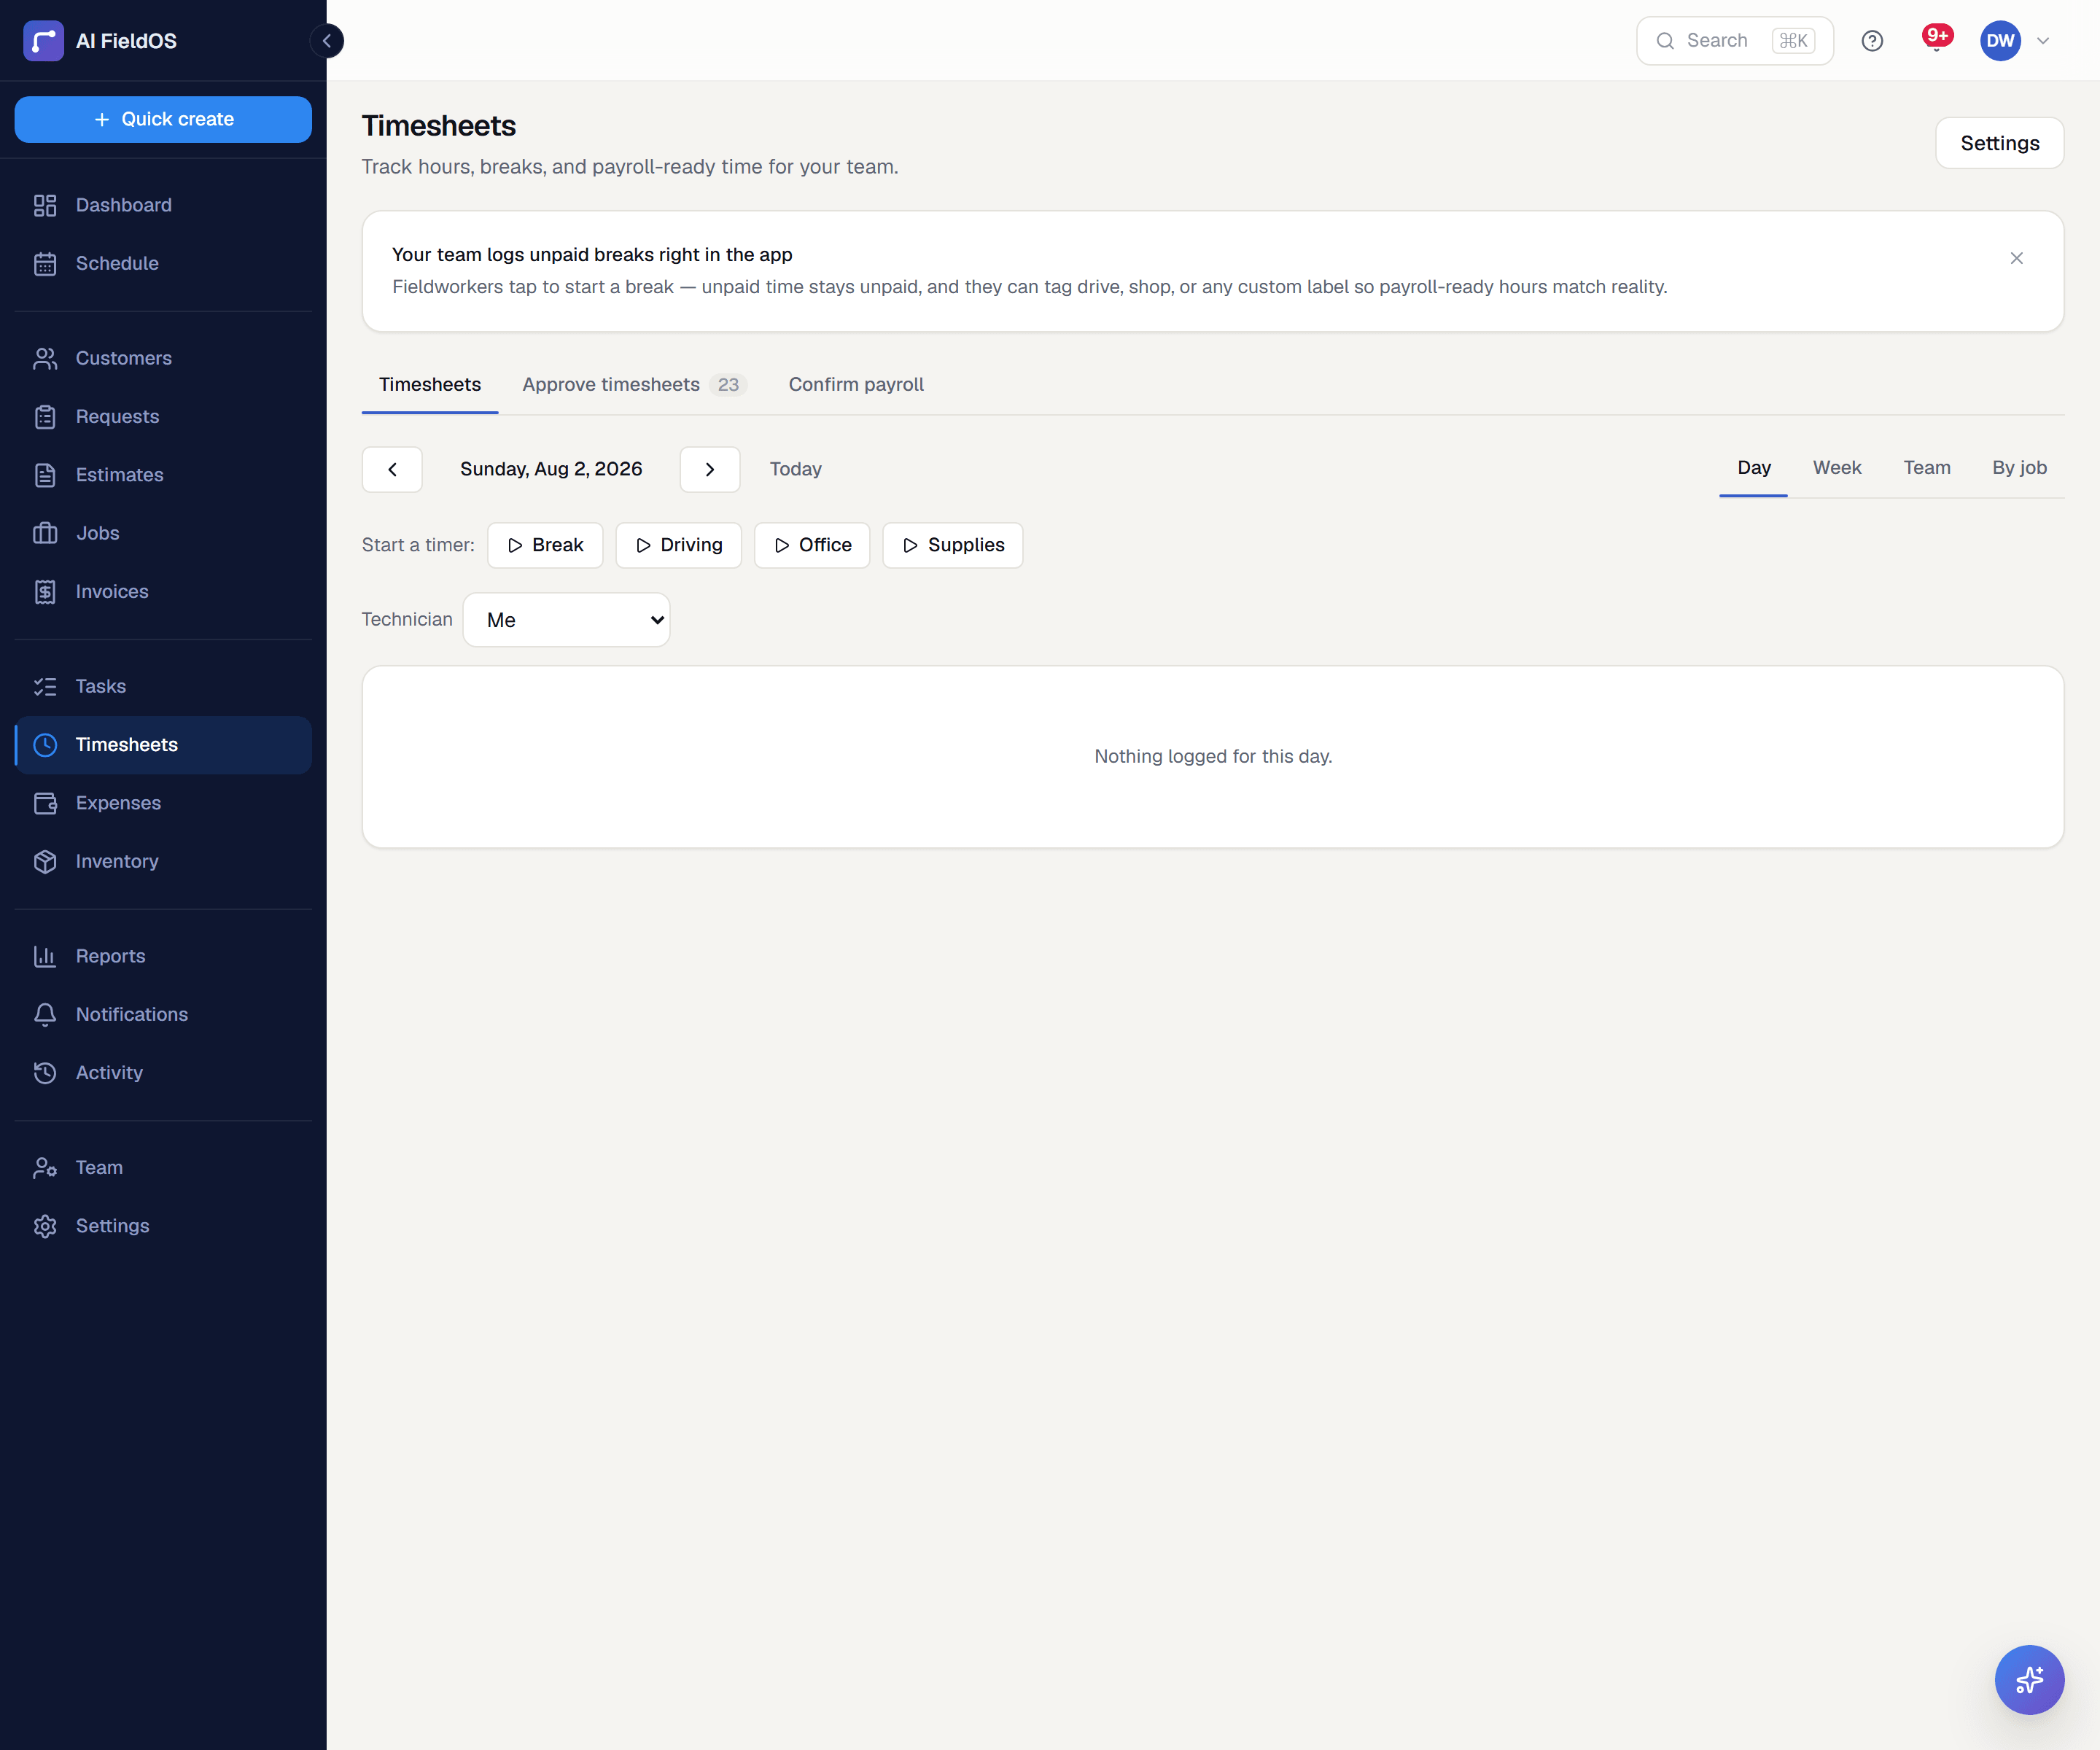
Task: Open Estimates document icon
Action: 45,475
